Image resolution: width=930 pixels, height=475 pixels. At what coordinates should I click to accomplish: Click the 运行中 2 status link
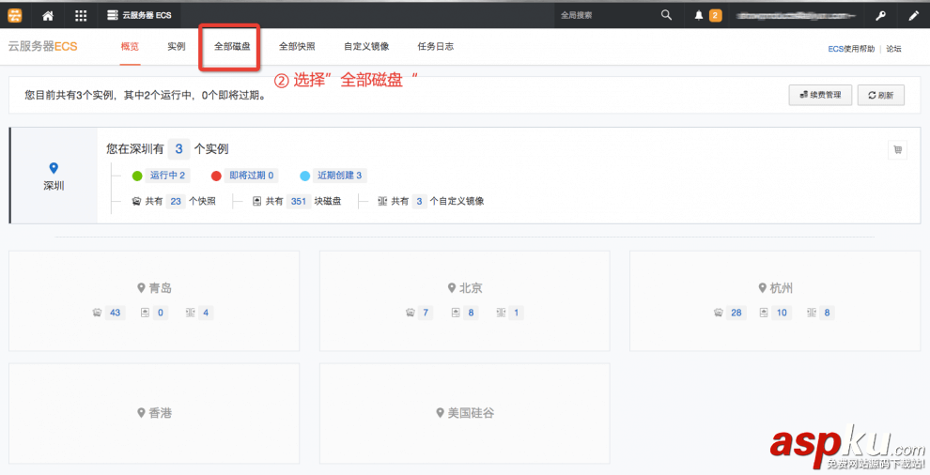(167, 176)
